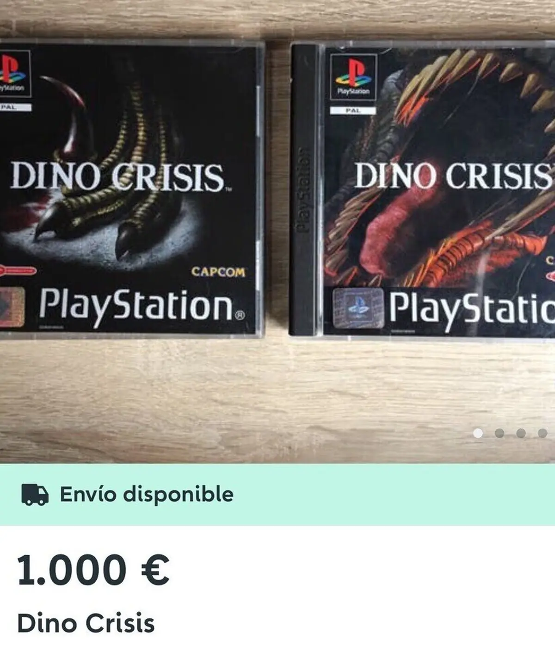The height and width of the screenshot is (648, 555).
Task: Open the Dino Crisis listing title
Action: click(86, 623)
